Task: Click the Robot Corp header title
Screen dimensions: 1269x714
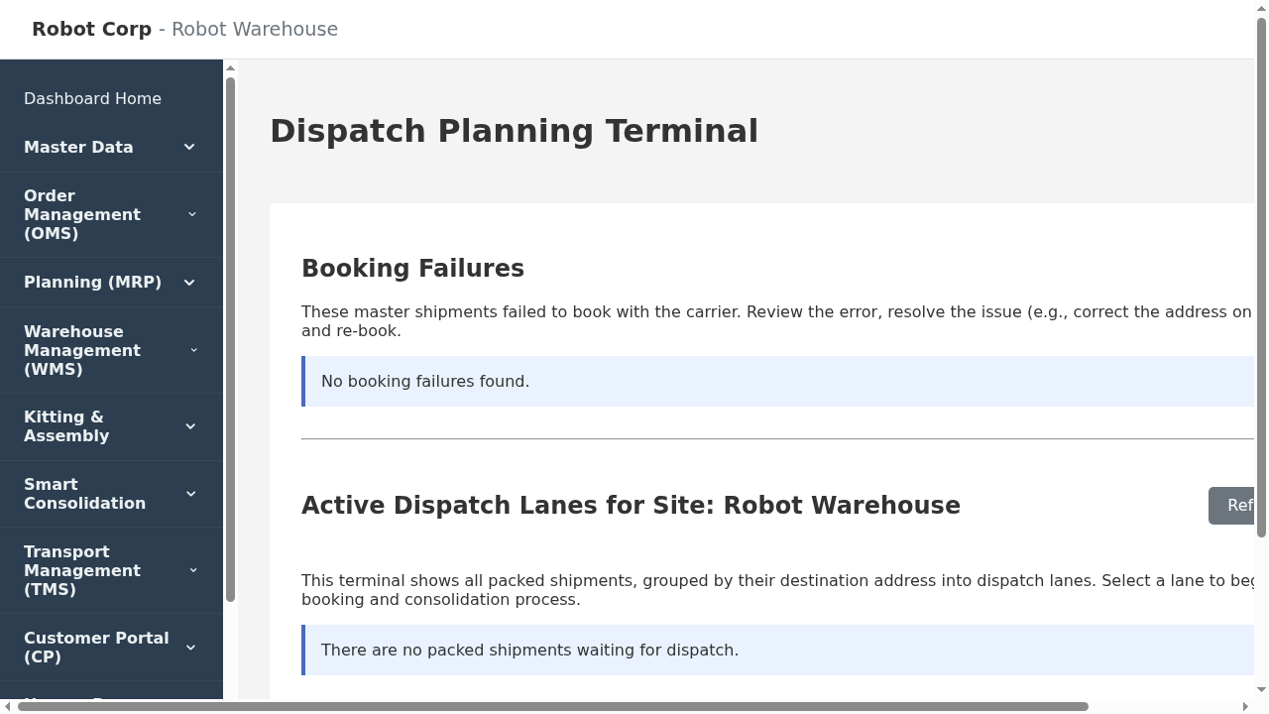Action: 91,29
